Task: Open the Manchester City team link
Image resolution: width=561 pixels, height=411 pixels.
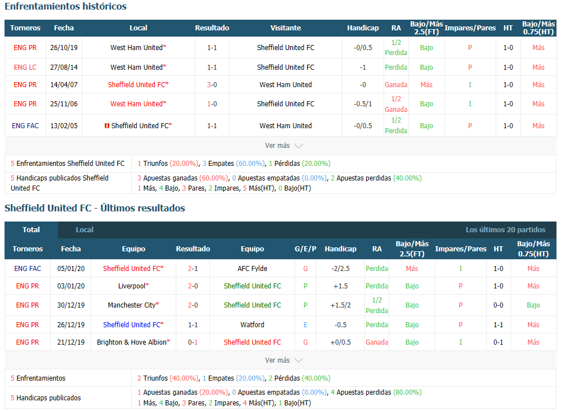Action: [x=132, y=305]
